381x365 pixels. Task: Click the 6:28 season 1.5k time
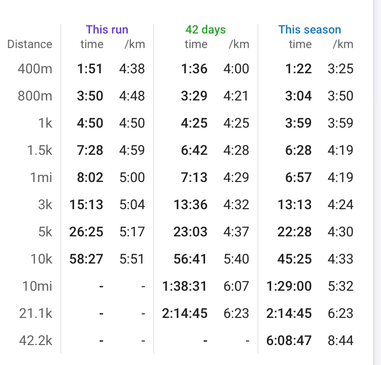[298, 150]
